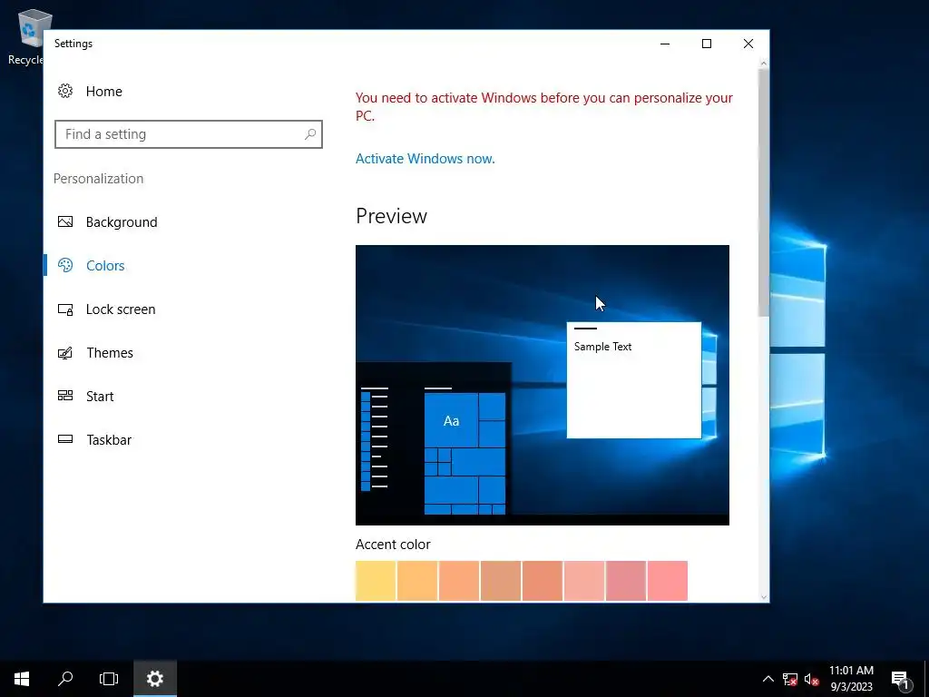This screenshot has width=929, height=697.
Task: Click the Taskbar icon in sidebar
Action: click(65, 439)
